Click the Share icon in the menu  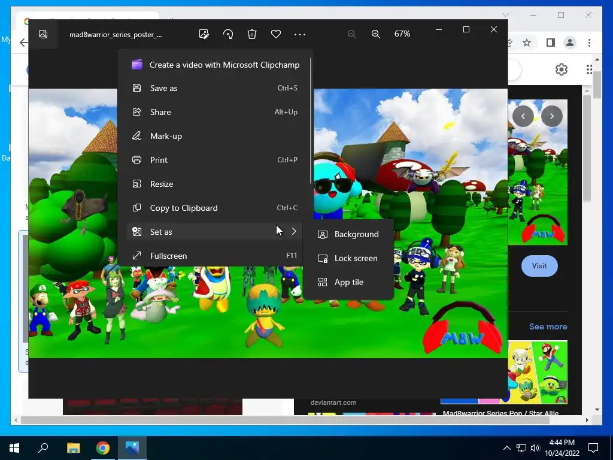point(136,112)
